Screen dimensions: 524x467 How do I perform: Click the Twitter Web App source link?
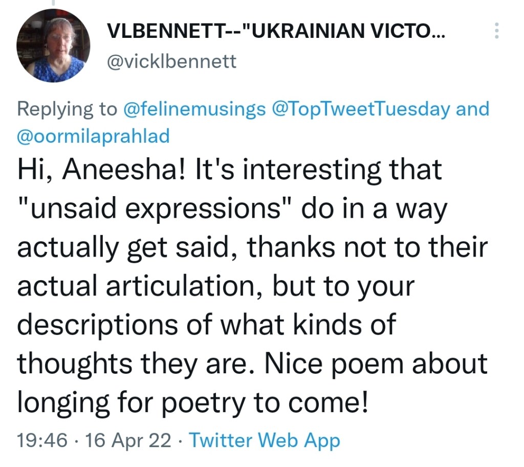(x=265, y=440)
